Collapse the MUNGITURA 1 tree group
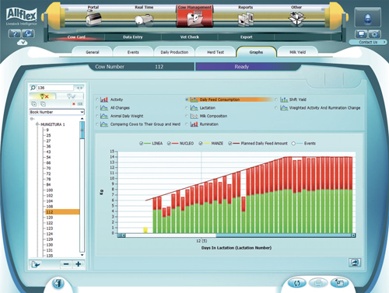Viewport: 389px width, 293px height. [x=37, y=124]
